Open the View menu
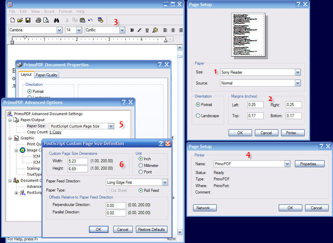Image resolution: width=333 pixels, height=243 pixels. (35, 11)
